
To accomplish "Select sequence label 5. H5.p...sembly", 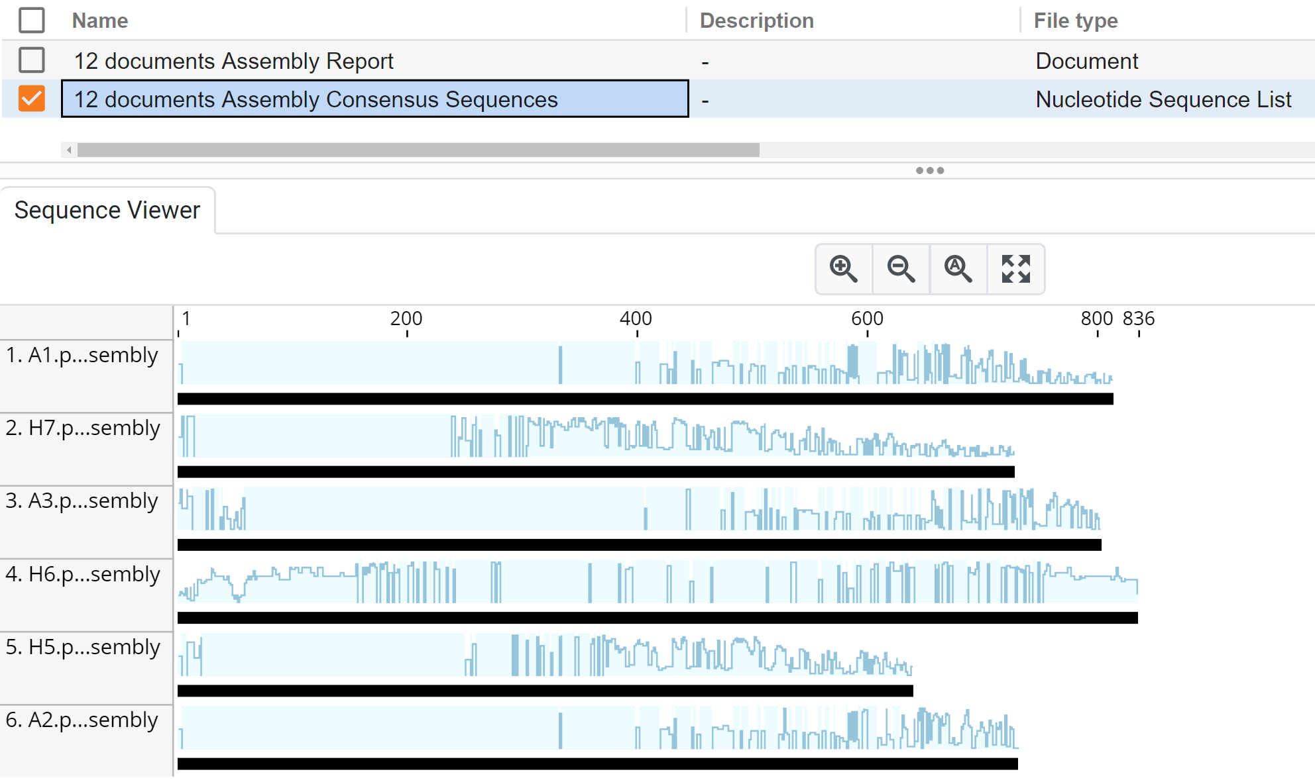I will (83, 648).
